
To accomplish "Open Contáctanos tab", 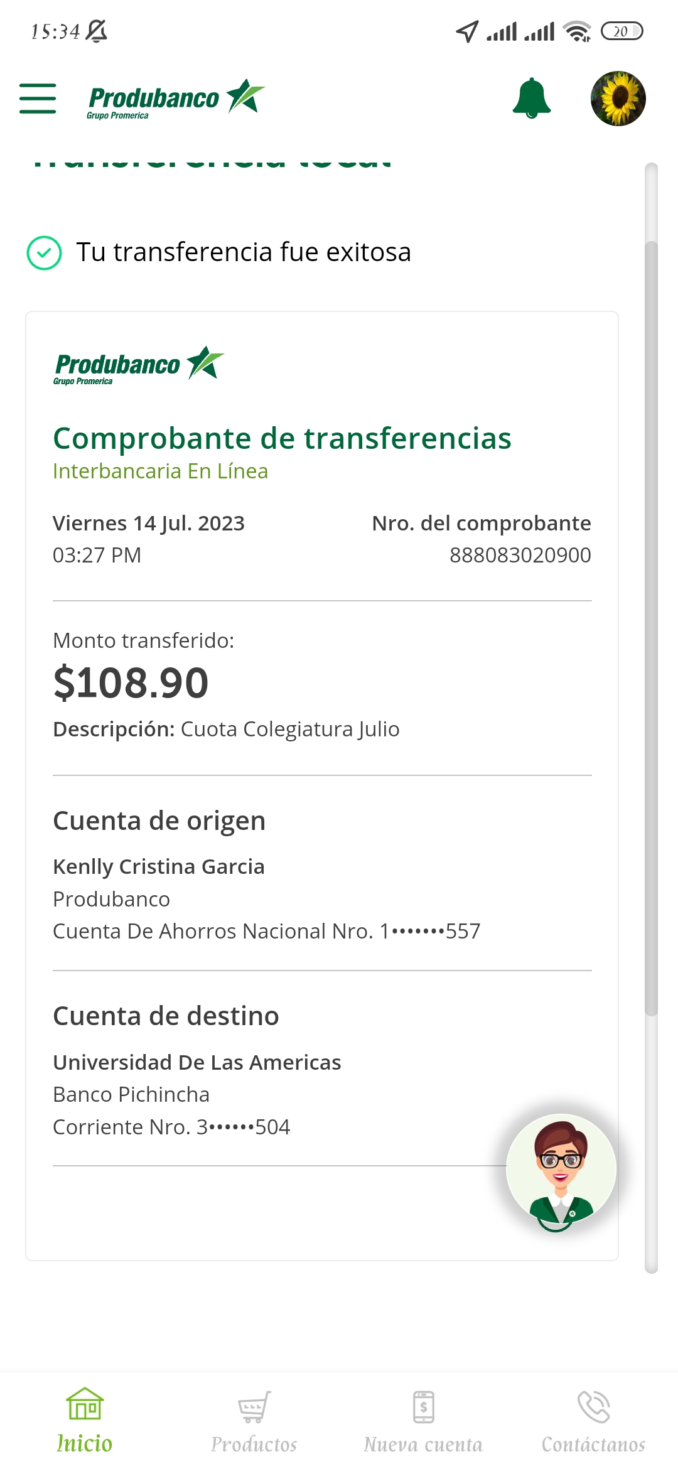I will pyautogui.click(x=593, y=1421).
